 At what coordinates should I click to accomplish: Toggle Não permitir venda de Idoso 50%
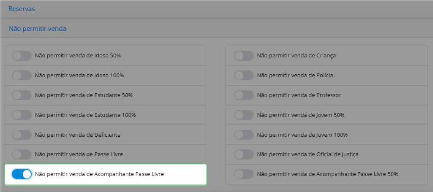click(x=22, y=56)
